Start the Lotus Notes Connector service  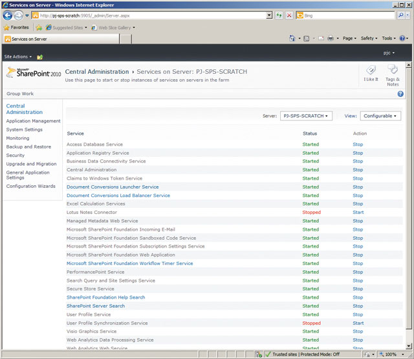pyautogui.click(x=358, y=212)
